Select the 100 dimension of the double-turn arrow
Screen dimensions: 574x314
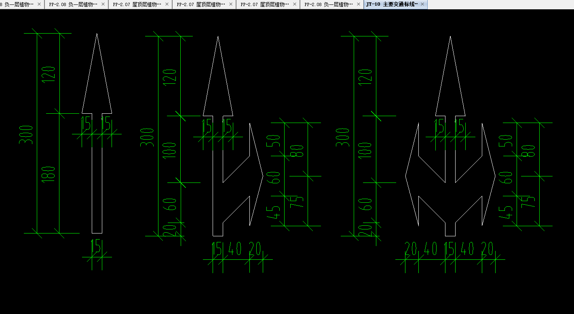pos(365,150)
